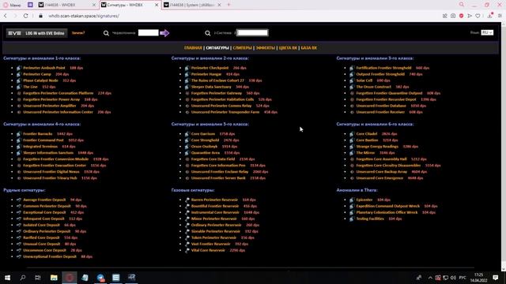Image resolution: width=506 pixels, height=284 pixels.
Task: Click the gas icon beside Vital Core Reservoir
Action: (x=187, y=250)
